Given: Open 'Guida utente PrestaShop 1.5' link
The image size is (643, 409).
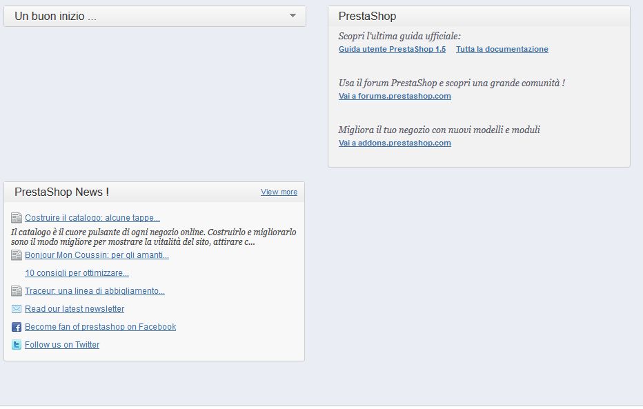Looking at the screenshot, I should [392, 49].
